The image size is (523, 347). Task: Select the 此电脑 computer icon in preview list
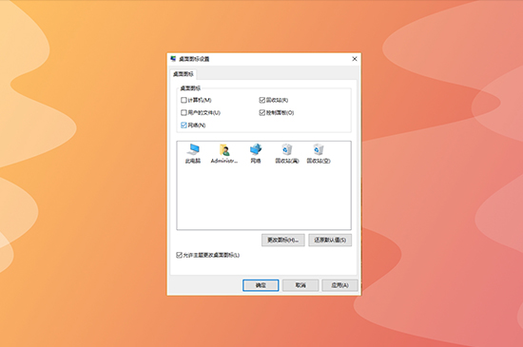pos(193,153)
